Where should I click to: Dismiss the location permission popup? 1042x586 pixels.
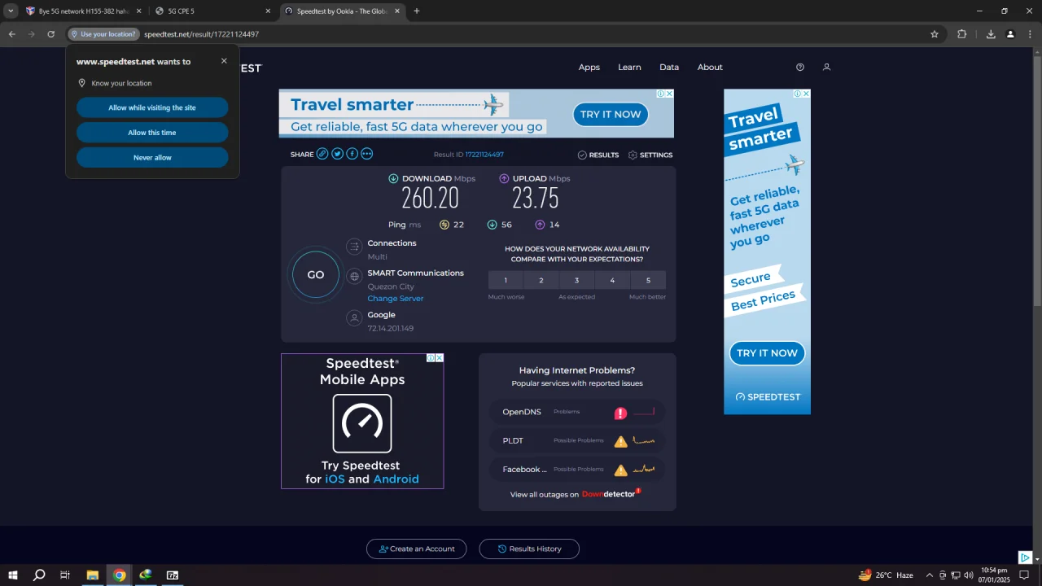coord(224,61)
